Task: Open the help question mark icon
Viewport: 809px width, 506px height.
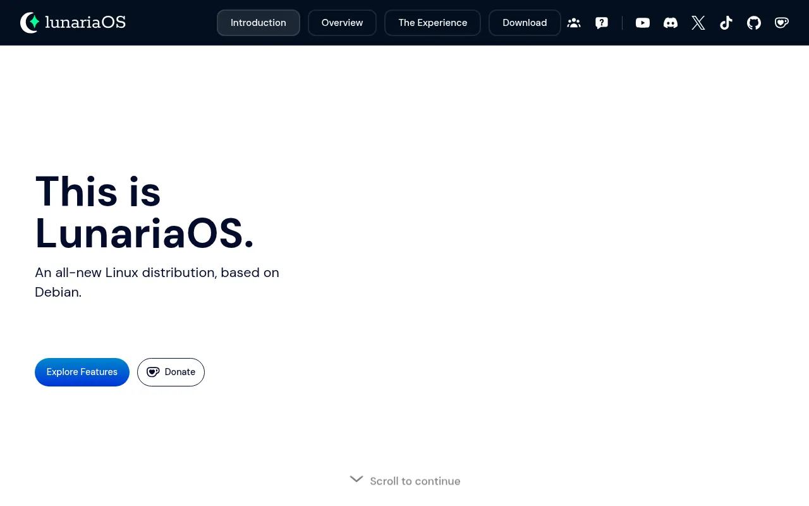Action: tap(602, 23)
